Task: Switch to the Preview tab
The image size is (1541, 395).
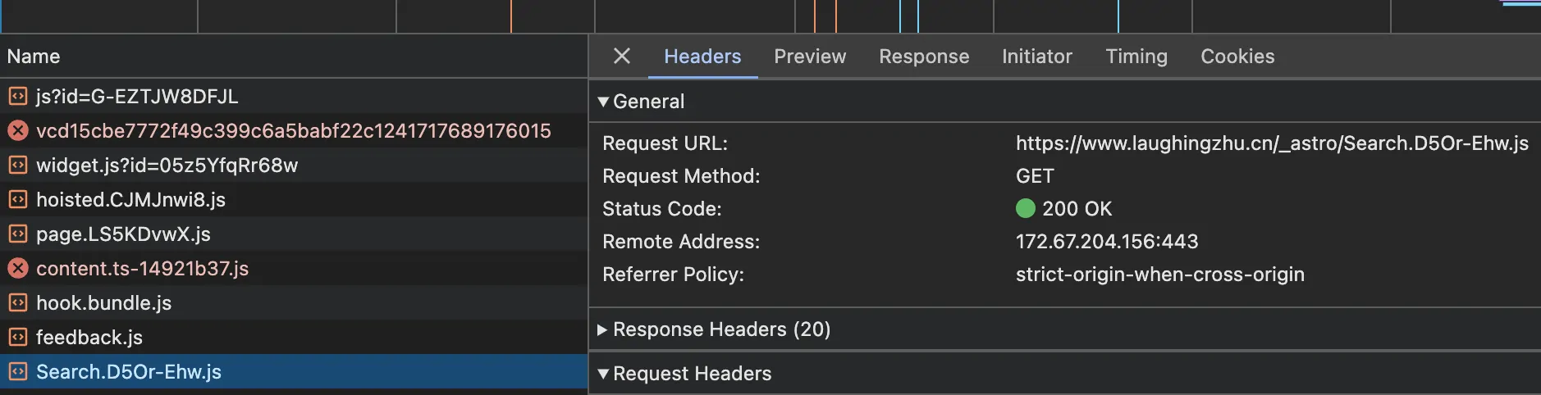Action: (x=810, y=57)
